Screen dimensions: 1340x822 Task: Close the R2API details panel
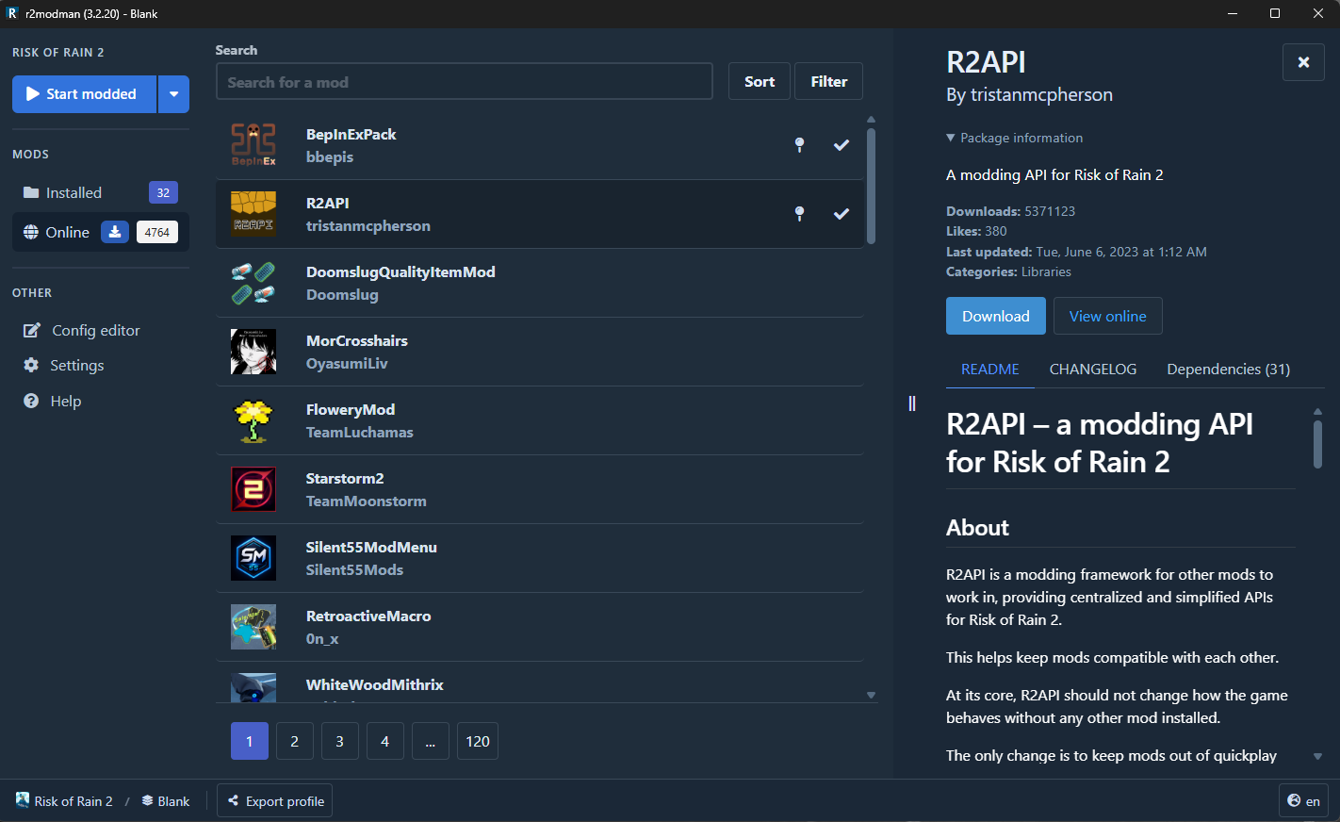click(1303, 62)
